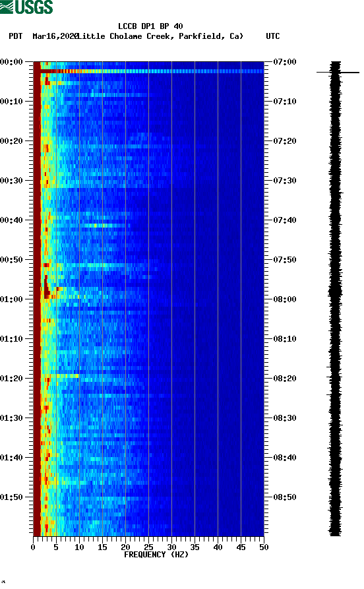Click the '15' frequency axis label

pyautogui.click(x=102, y=547)
